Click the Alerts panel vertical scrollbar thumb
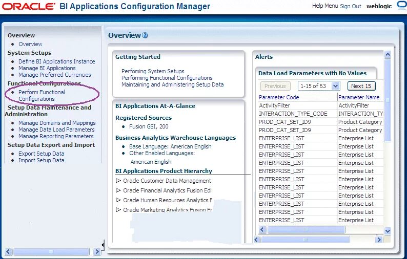407x259 pixels. click(388, 101)
